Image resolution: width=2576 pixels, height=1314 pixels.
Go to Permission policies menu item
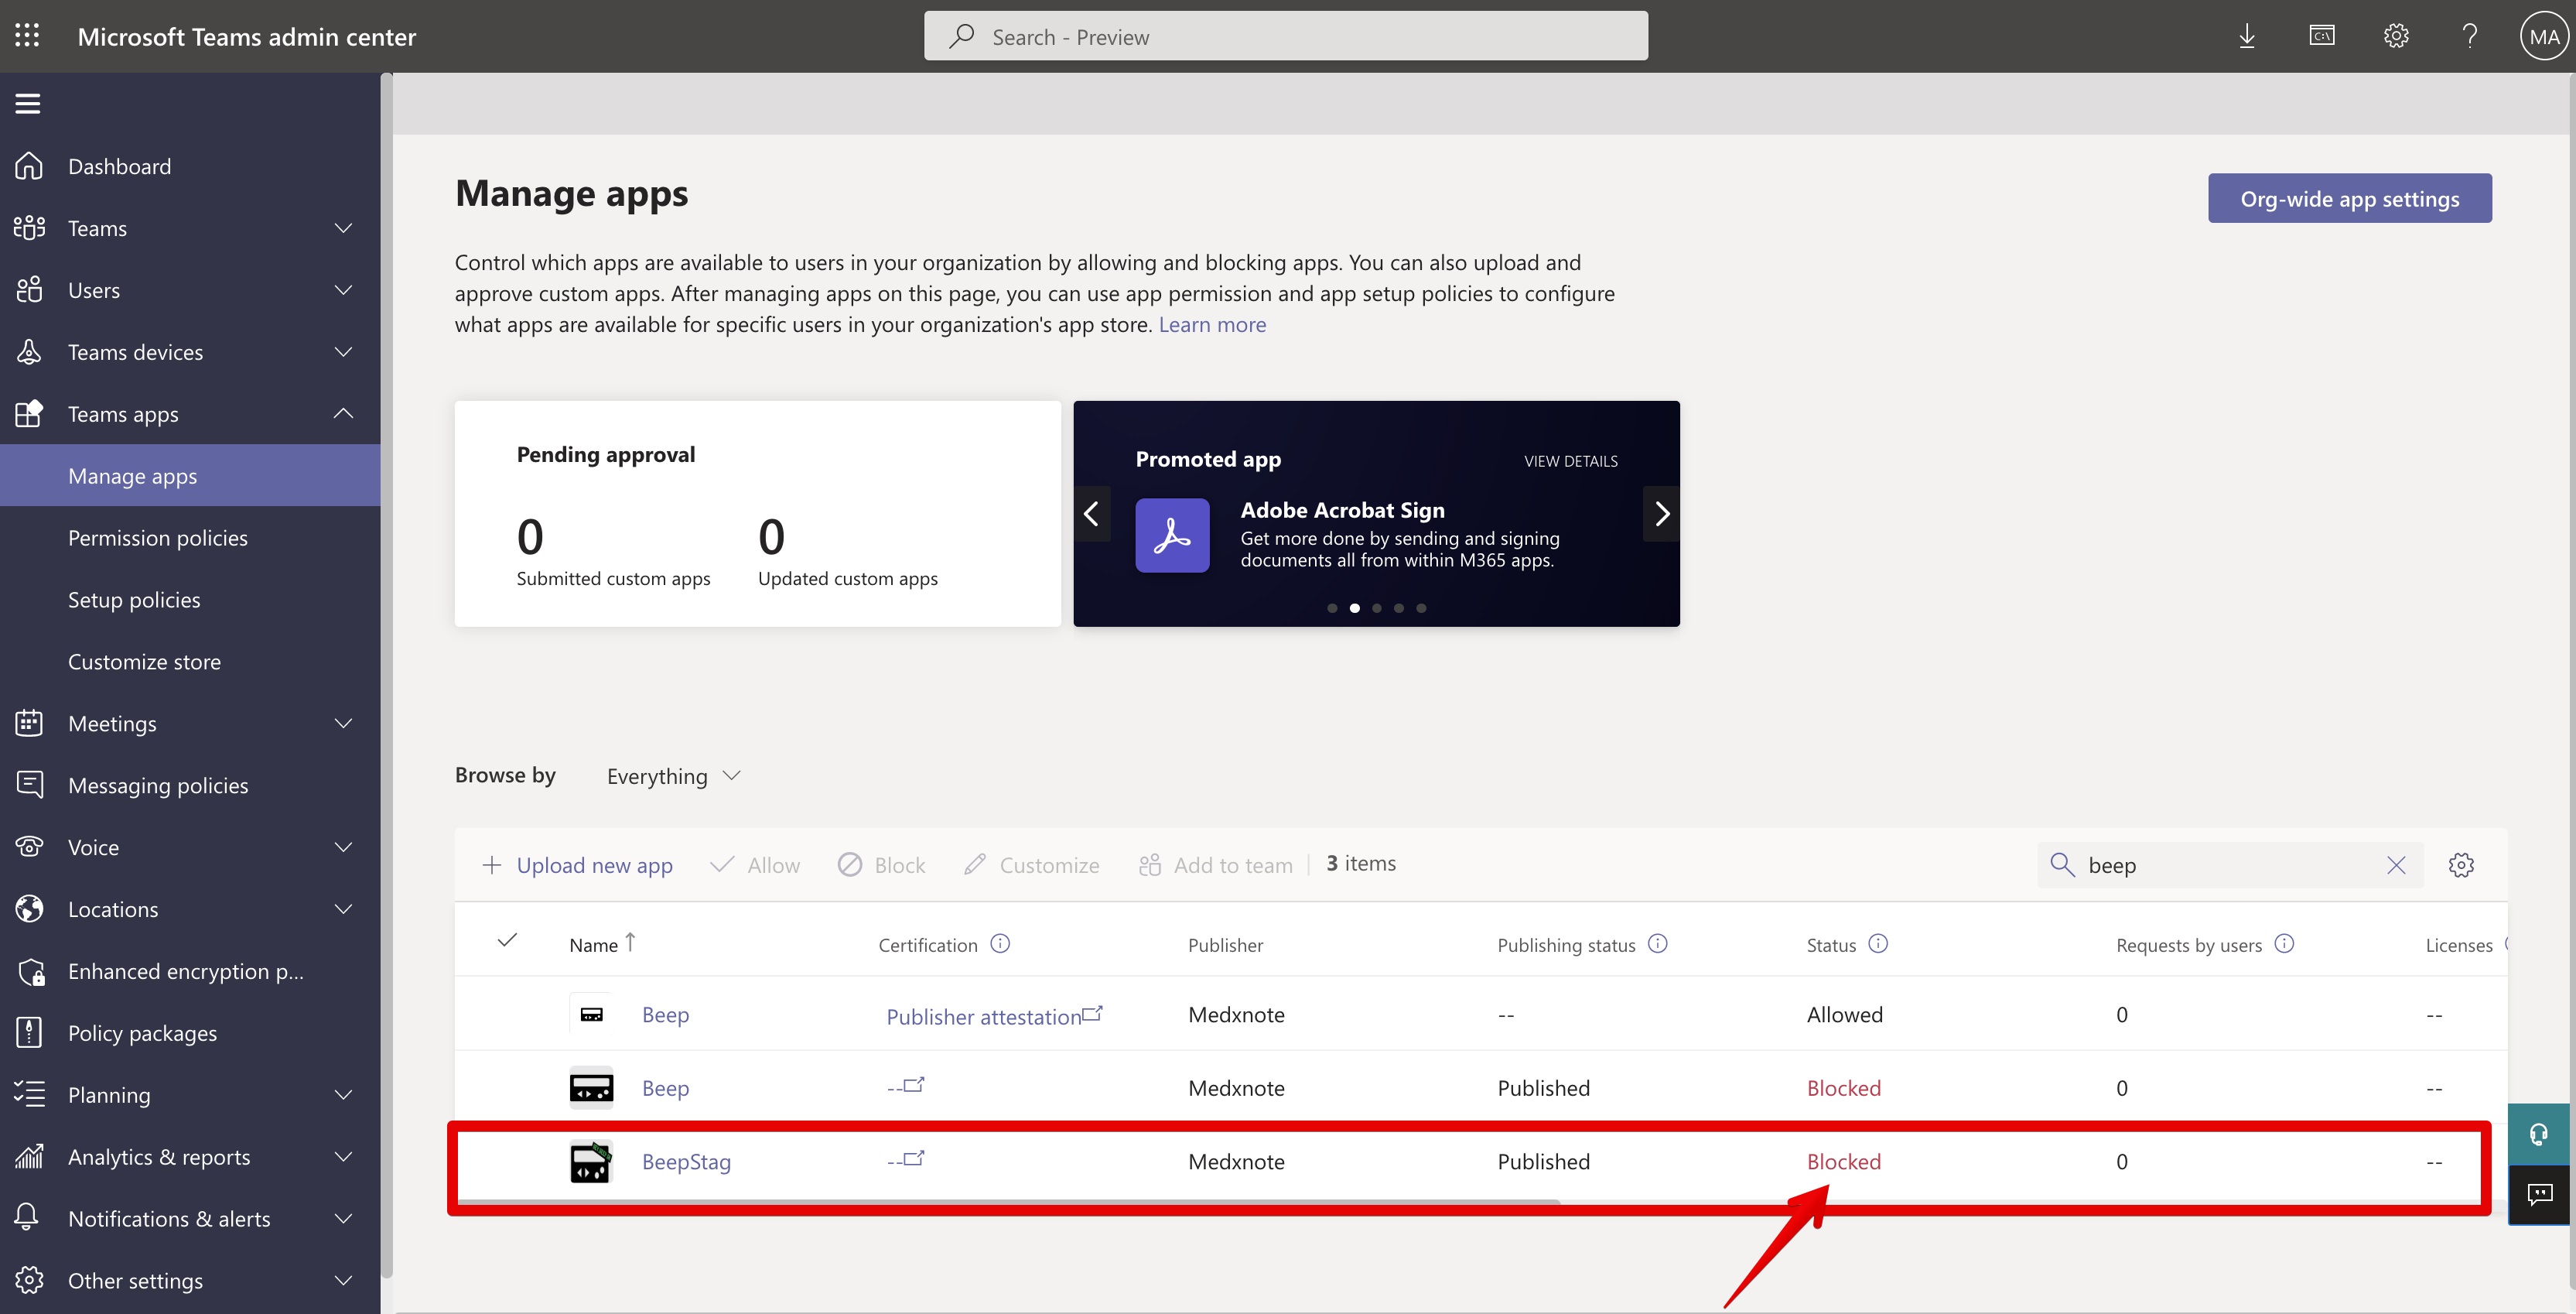158,538
